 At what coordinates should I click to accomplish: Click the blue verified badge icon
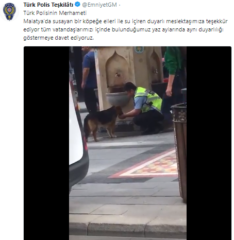78,4
